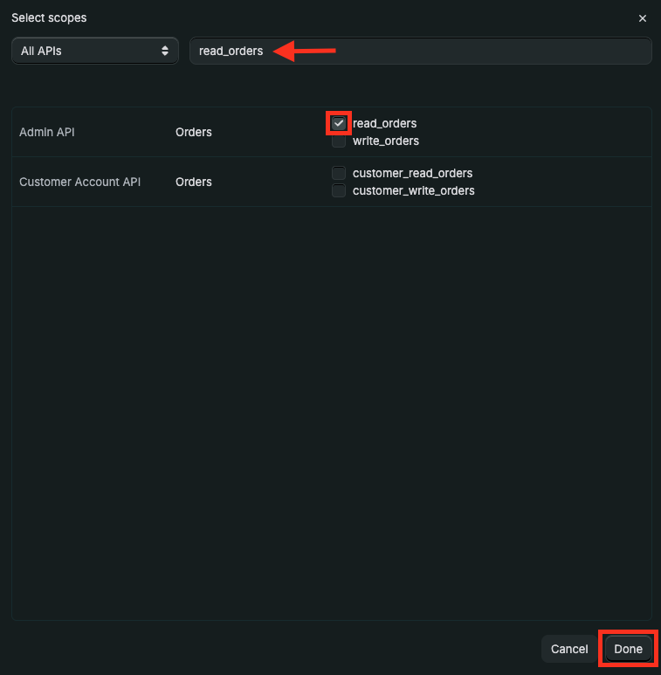The width and height of the screenshot is (661, 675).
Task: Click the scope search field containing read_orders
Action: click(x=421, y=51)
